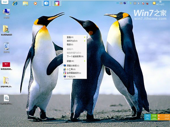Open 小工具(G) gadgets menu entry
This screenshot has width=170, height=127.
pyautogui.click(x=75, y=69)
